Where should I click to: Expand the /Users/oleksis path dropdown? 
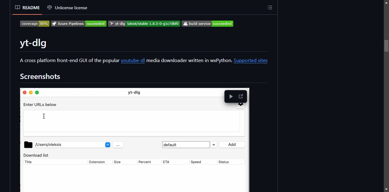(x=108, y=145)
